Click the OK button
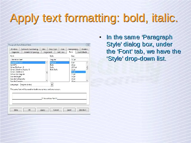Viewport: 191px width, 143px height. pyautogui.click(x=29, y=110)
